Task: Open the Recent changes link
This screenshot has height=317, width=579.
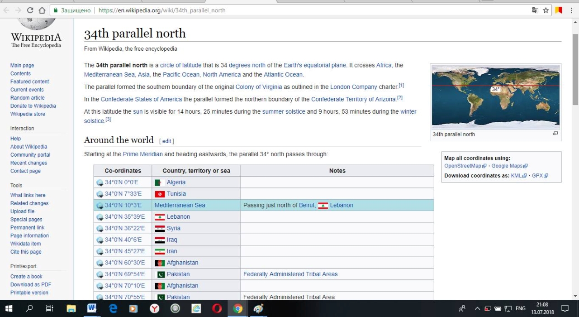Action: click(x=28, y=163)
